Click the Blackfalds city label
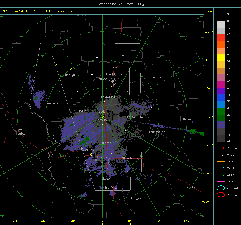 click(114, 74)
